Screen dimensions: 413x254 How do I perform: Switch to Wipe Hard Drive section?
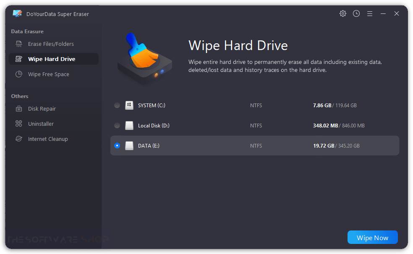(54, 59)
